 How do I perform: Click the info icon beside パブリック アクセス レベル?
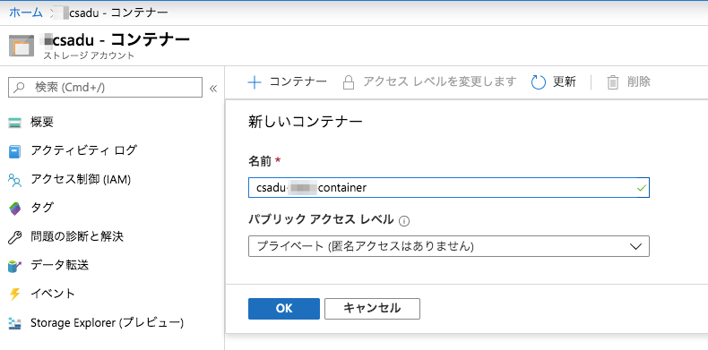pyautogui.click(x=404, y=221)
